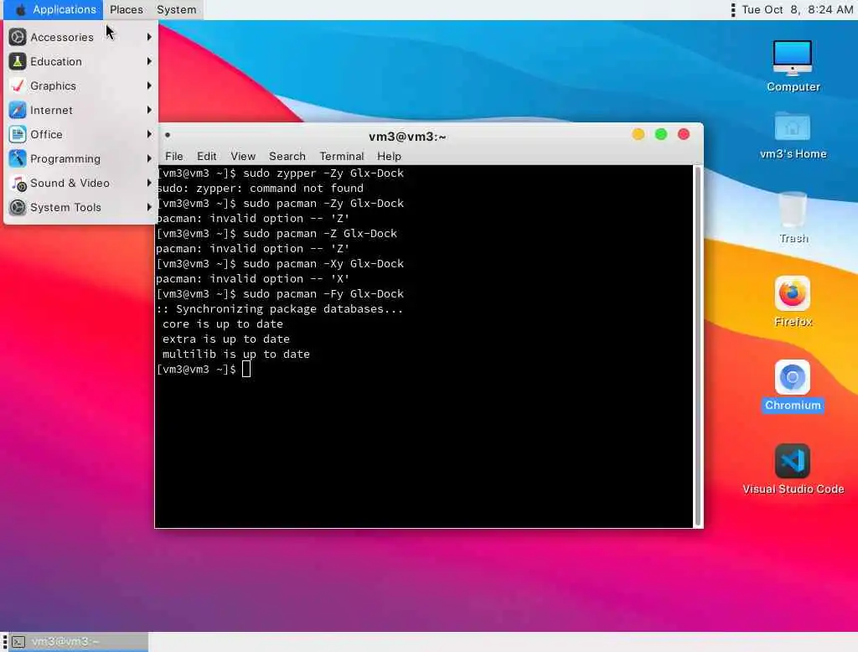The image size is (858, 652).
Task: Open the Accessories icon in Applications menu
Action: click(18, 37)
